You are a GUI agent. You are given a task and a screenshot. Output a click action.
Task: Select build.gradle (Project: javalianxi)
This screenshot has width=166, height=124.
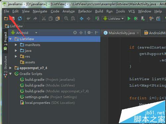[x=47, y=80]
